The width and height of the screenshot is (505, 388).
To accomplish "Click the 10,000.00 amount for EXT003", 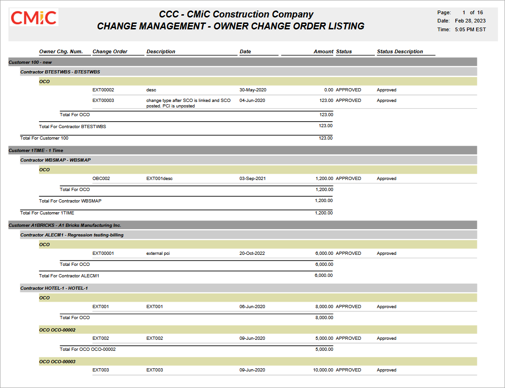I will pos(323,370).
